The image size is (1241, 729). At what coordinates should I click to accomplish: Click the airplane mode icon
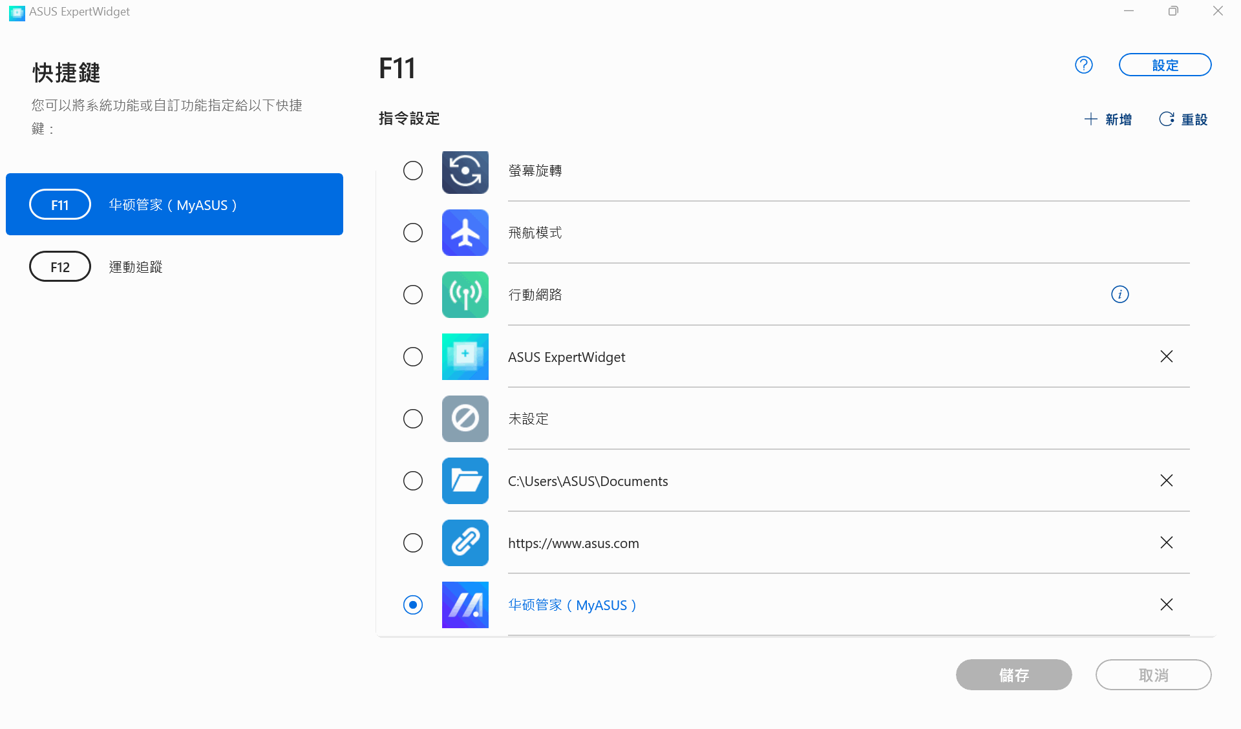(x=465, y=233)
